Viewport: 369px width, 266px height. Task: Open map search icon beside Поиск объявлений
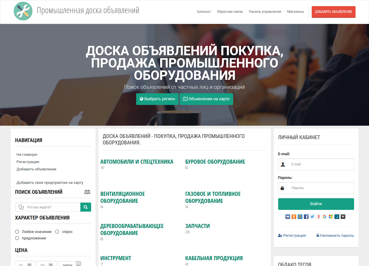[x=87, y=192]
